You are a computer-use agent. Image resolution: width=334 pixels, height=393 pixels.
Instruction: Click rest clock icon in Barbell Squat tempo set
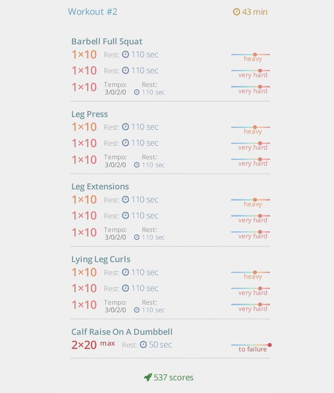click(x=137, y=92)
